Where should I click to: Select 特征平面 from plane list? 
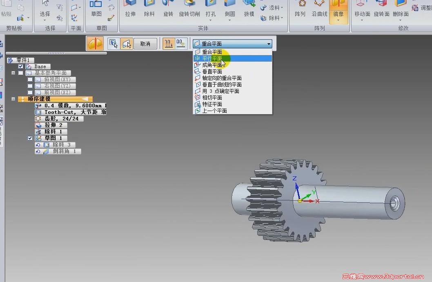coord(232,104)
